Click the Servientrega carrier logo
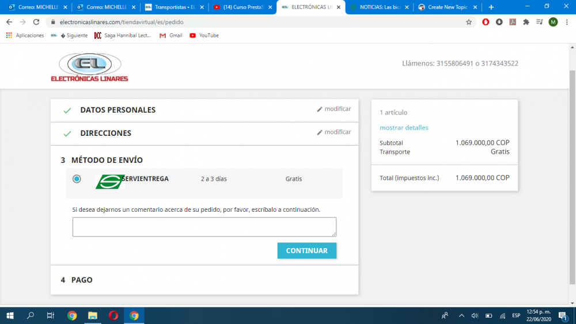 click(x=110, y=182)
